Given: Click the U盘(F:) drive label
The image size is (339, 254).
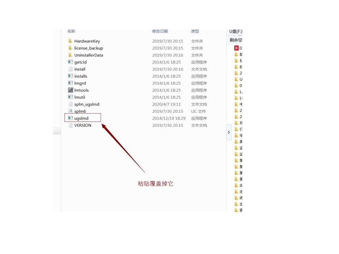Looking at the screenshot, I should (x=236, y=31).
